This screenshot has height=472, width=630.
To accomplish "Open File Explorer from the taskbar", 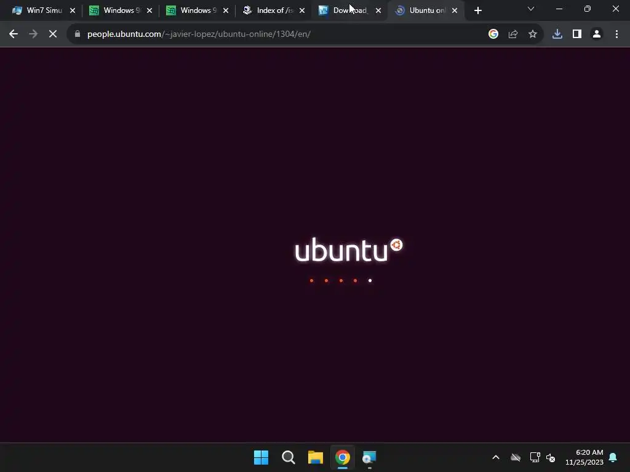I will 316,457.
